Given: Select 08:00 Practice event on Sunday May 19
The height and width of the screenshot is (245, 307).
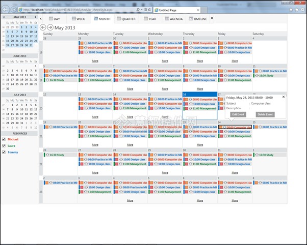Looking at the screenshot, I should coord(61,127).
